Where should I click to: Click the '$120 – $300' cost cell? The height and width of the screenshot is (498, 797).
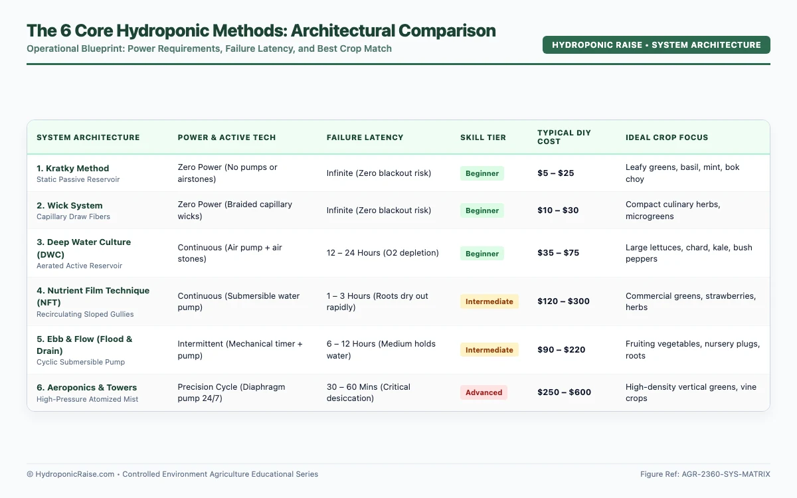[563, 301]
